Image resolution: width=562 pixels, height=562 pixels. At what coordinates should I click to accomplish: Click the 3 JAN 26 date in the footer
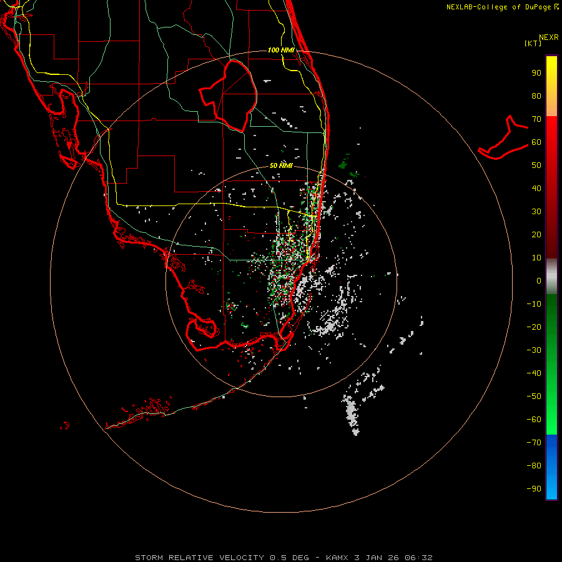377,558
